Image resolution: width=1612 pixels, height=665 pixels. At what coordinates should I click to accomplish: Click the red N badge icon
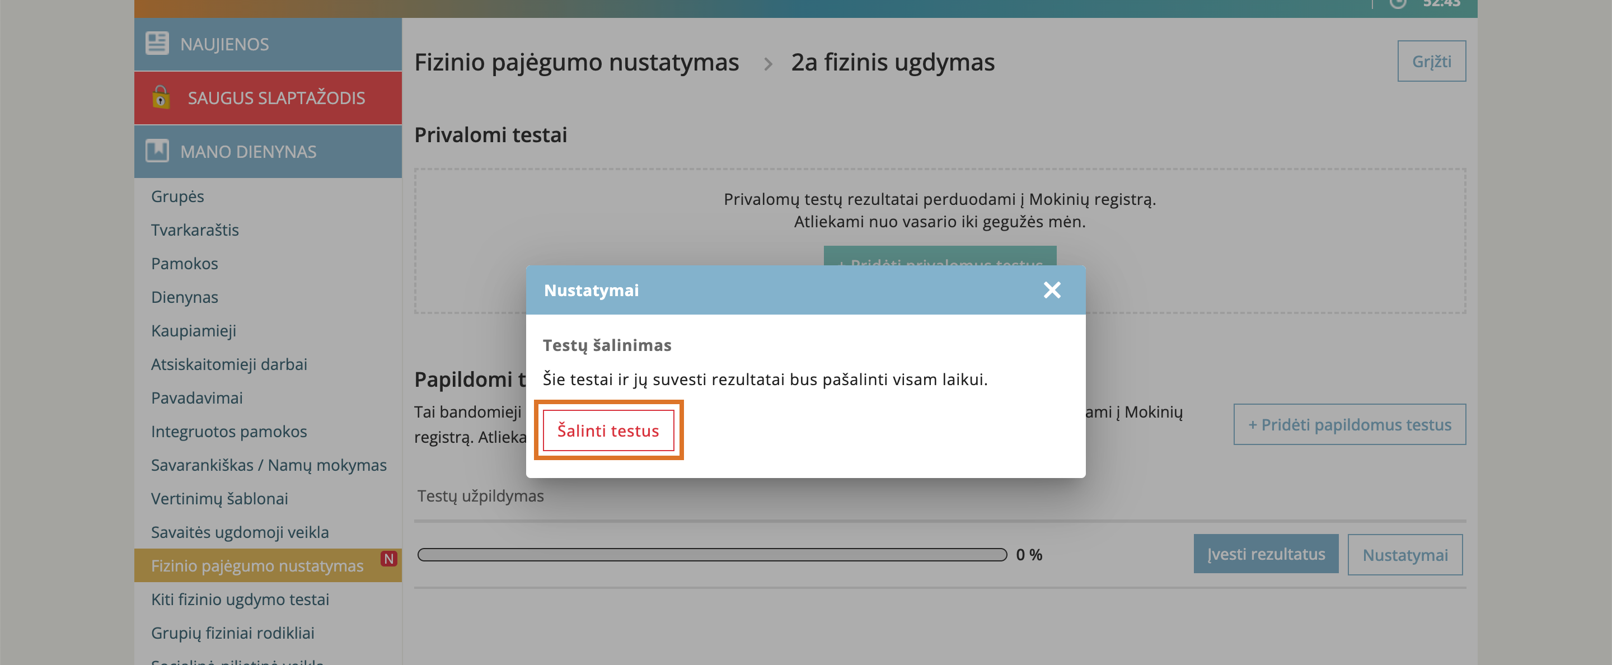click(x=388, y=558)
